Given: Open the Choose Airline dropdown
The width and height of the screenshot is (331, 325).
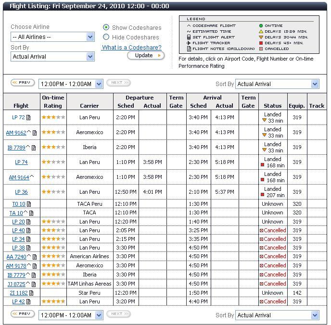Looking at the screenshot, I should [52, 37].
